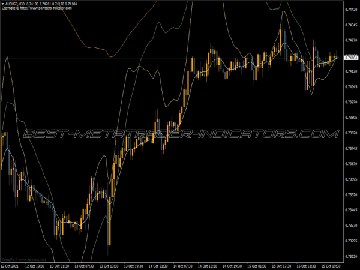
Task: Click the AUDUSD,M30 symbol label
Action: point(15,4)
